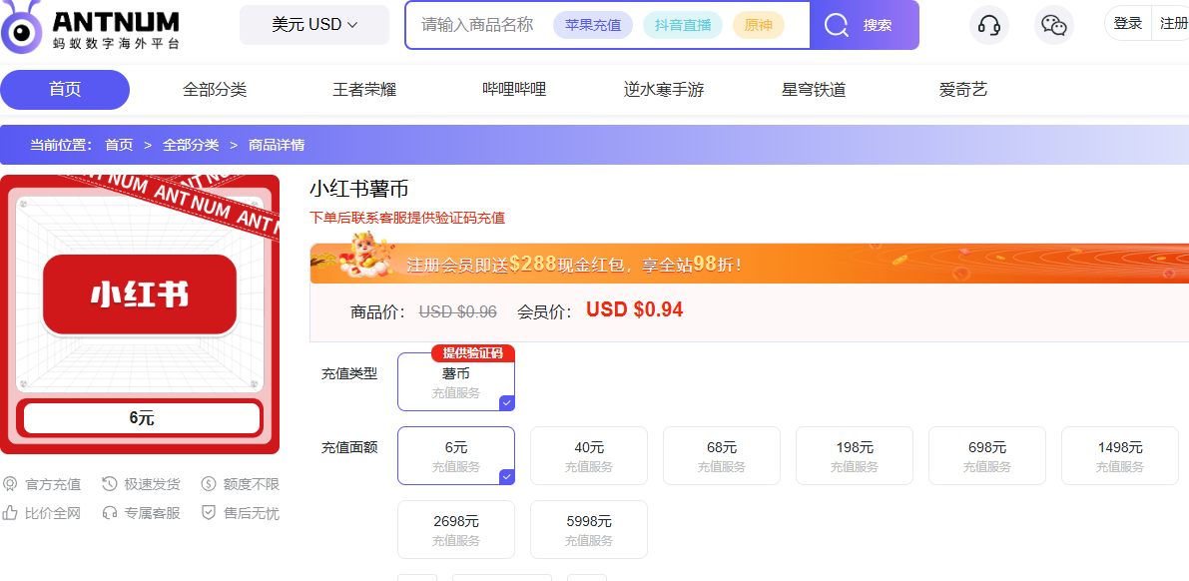Focus the 请输入商品名称 search field

point(478,25)
